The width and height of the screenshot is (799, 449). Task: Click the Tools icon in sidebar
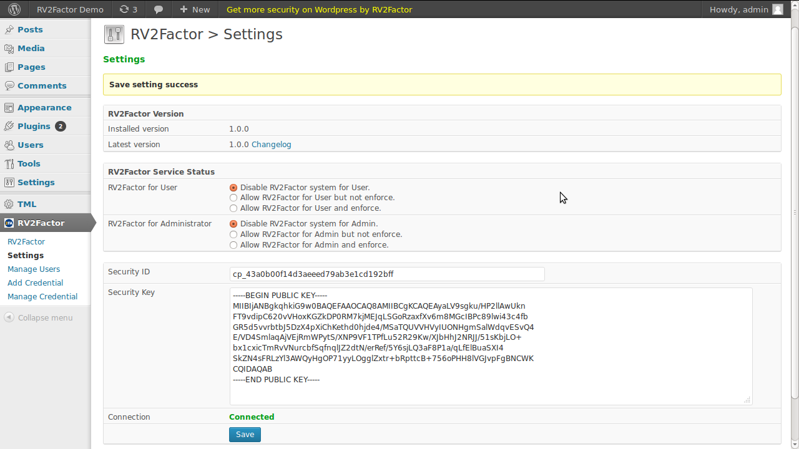[9, 163]
